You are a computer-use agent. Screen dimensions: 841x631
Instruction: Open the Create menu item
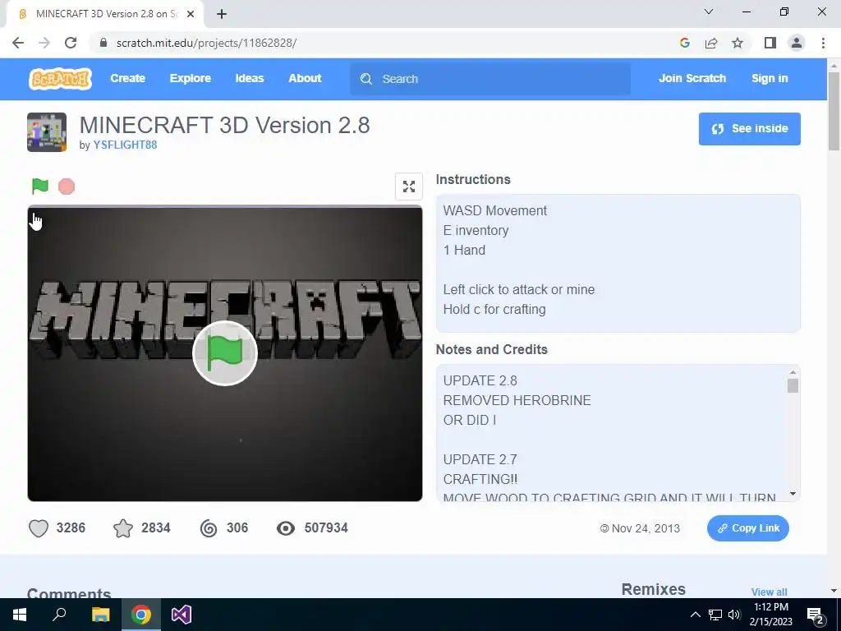pyautogui.click(x=127, y=78)
